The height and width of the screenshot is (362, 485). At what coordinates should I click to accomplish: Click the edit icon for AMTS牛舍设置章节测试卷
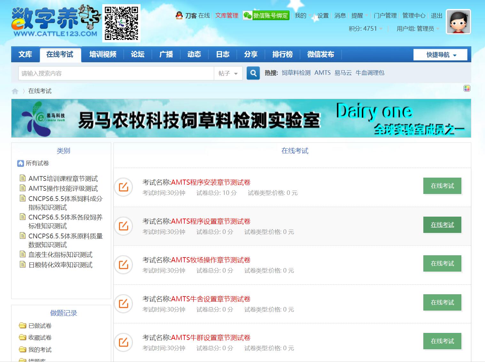coord(123,304)
